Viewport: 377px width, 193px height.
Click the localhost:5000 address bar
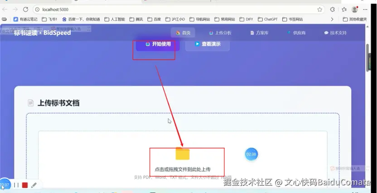click(x=179, y=10)
